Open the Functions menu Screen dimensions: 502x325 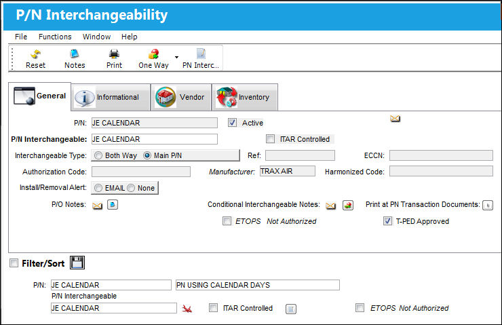click(55, 37)
